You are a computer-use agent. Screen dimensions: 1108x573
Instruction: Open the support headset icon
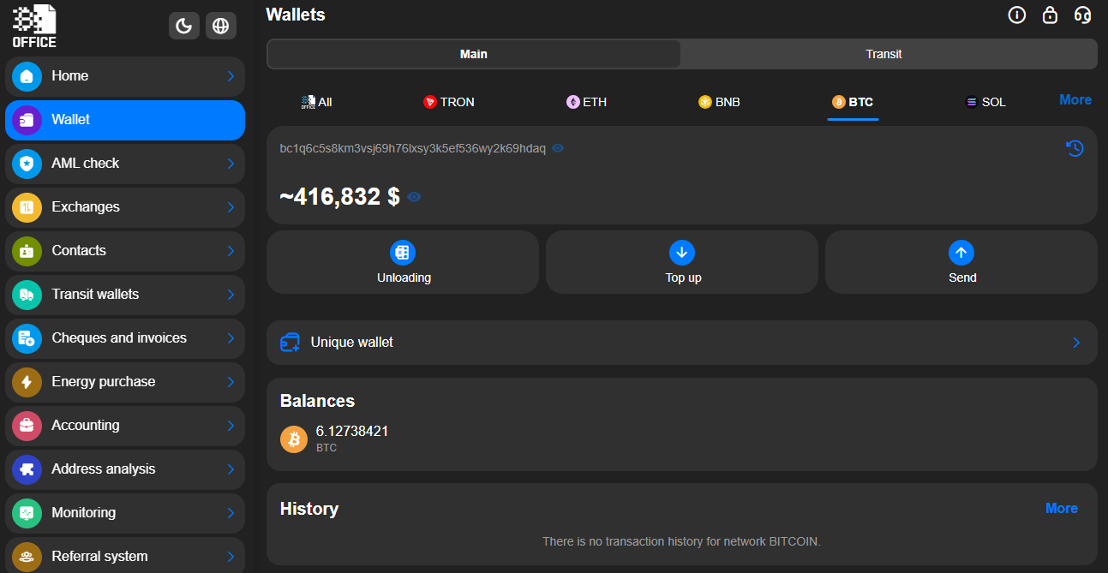point(1082,15)
